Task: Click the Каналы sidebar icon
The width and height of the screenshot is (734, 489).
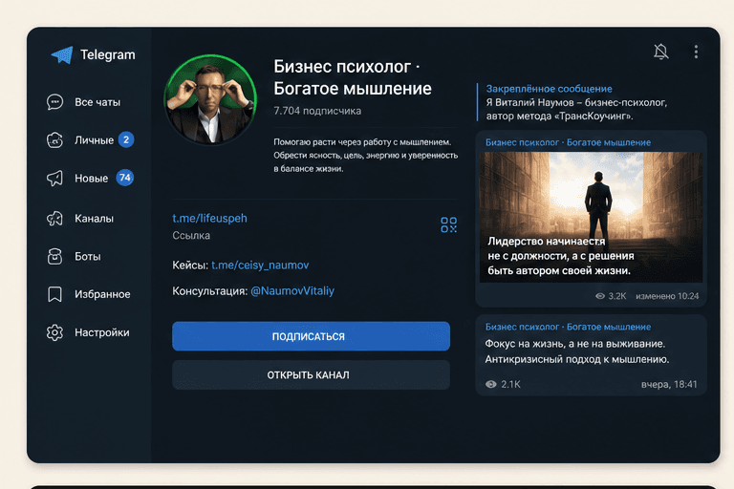Action: point(54,218)
